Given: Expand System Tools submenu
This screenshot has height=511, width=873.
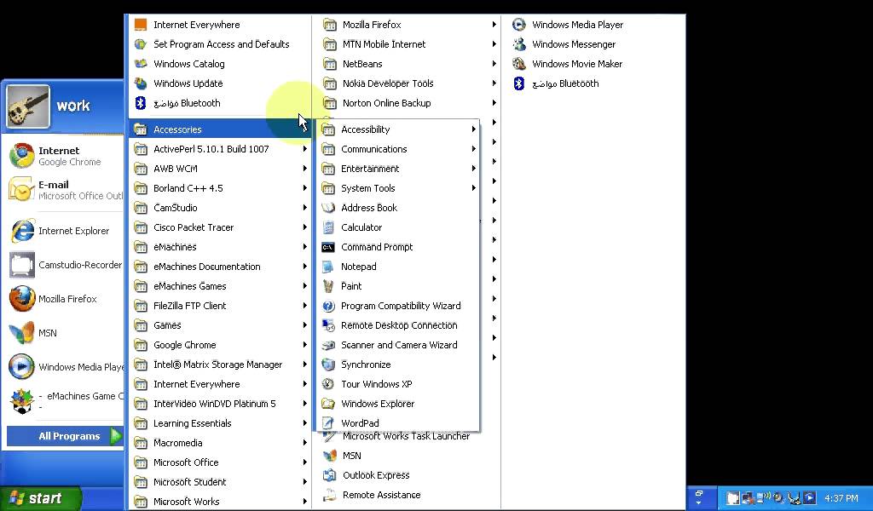Looking at the screenshot, I should pos(397,188).
